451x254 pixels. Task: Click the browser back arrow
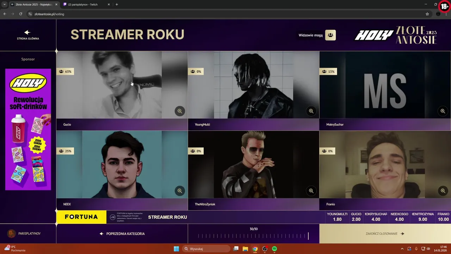(5, 14)
